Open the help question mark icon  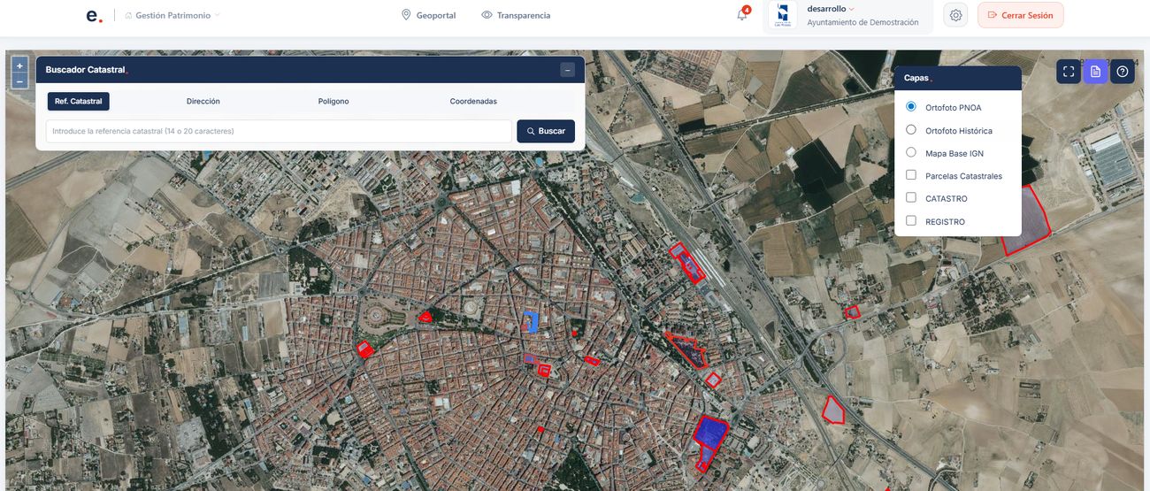coord(1123,72)
